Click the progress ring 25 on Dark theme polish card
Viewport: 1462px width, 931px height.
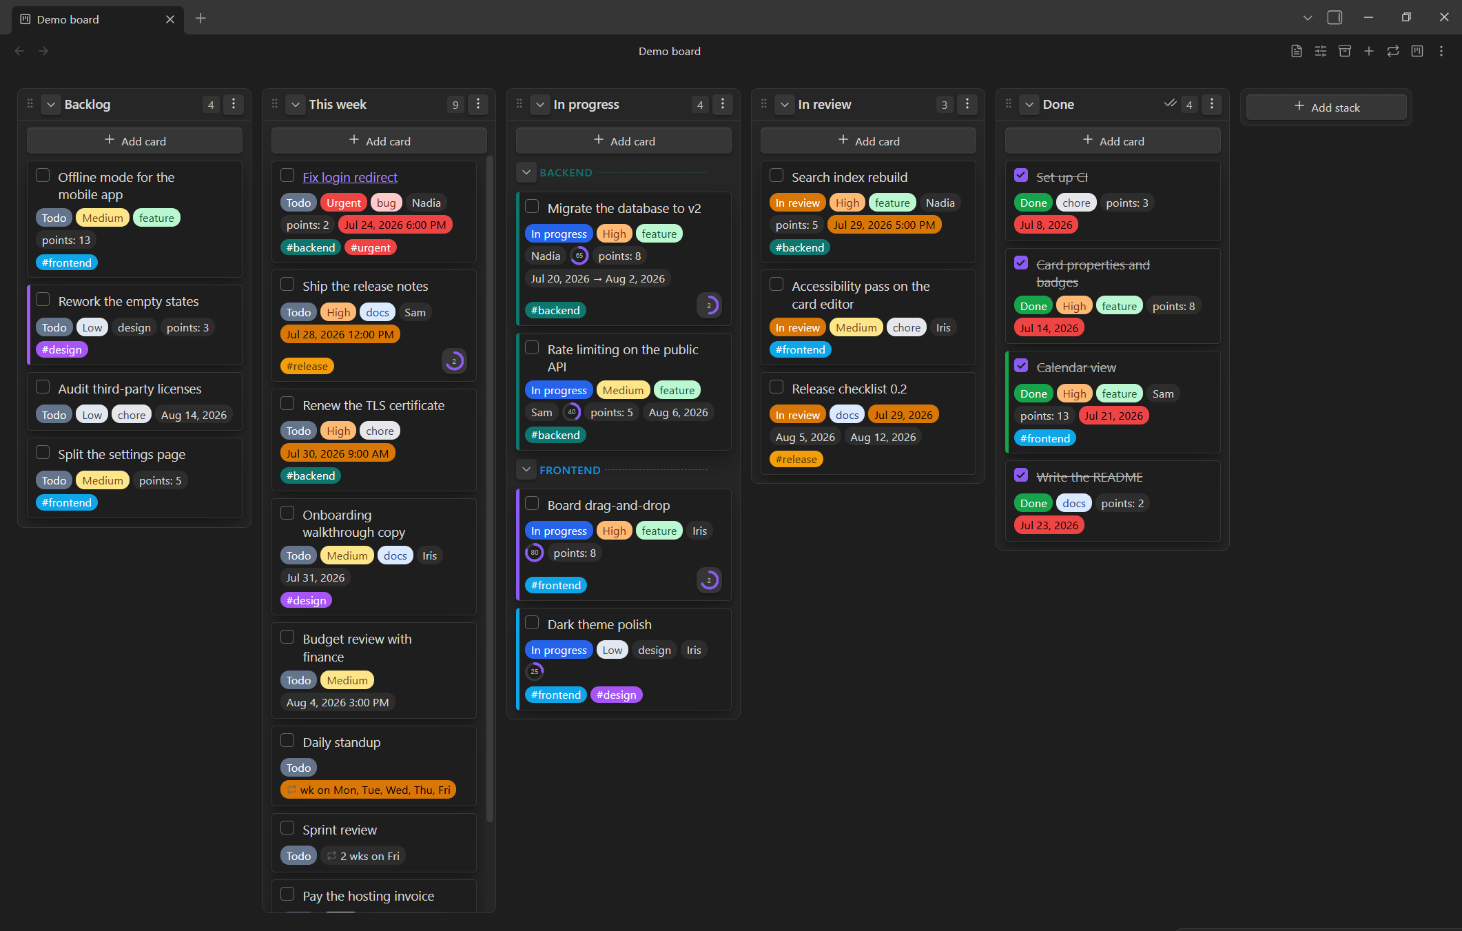tap(535, 671)
